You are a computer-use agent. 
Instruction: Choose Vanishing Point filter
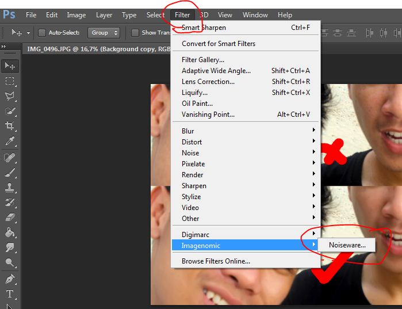[246, 115]
